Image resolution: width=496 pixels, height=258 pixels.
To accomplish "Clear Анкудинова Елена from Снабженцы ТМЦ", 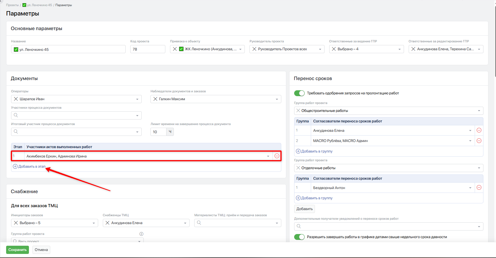I will [x=107, y=223].
